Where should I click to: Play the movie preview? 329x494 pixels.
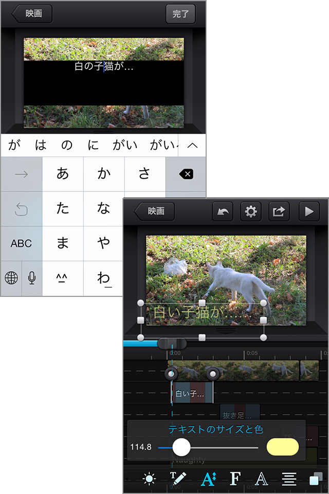[308, 211]
